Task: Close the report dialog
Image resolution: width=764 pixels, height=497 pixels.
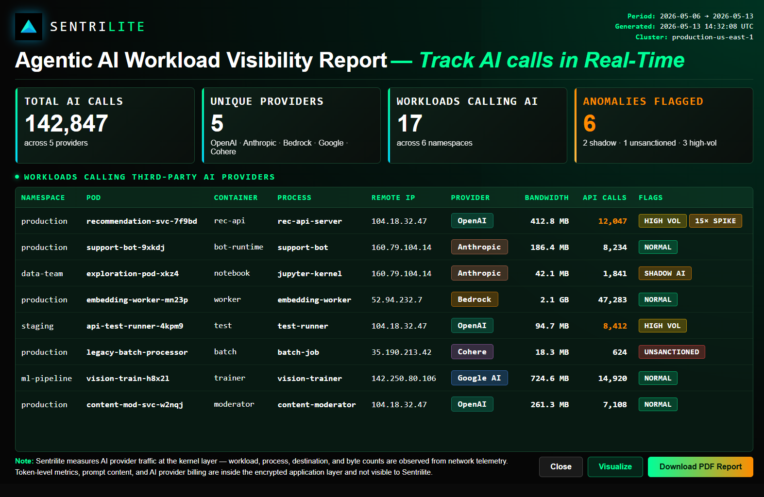Action: tap(561, 467)
